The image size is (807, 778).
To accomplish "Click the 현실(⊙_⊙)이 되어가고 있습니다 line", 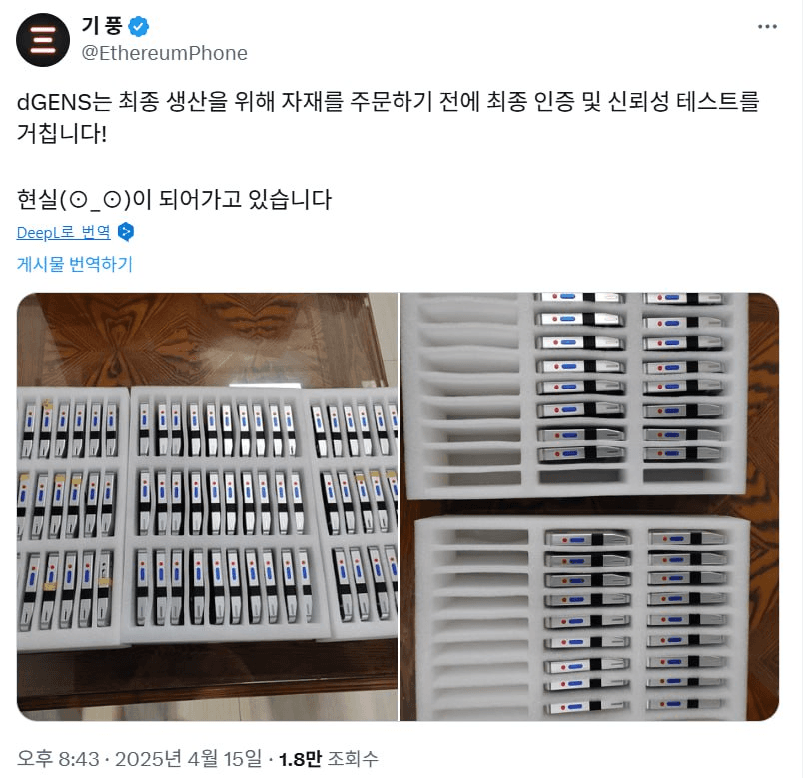I will point(174,199).
